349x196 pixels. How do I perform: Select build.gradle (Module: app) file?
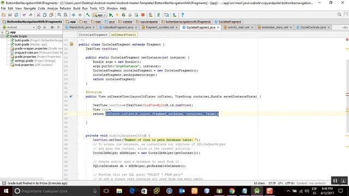29,45
